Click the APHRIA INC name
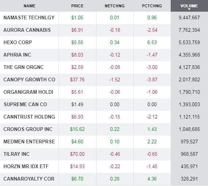This screenshot has width=208, height=186. 17,55
